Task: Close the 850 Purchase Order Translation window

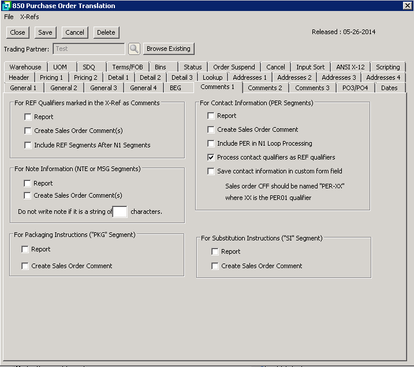Action: pyautogui.click(x=407, y=6)
